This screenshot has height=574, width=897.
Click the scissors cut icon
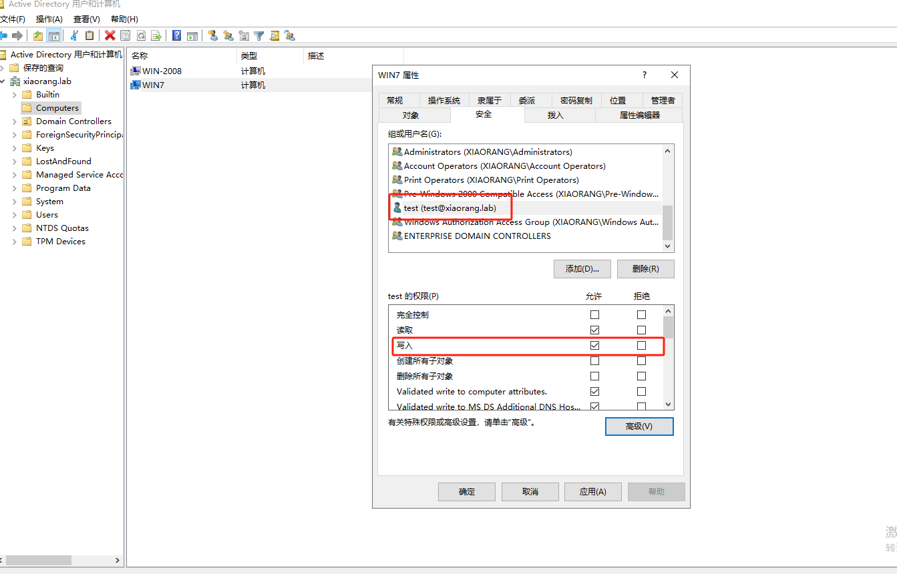[74, 35]
